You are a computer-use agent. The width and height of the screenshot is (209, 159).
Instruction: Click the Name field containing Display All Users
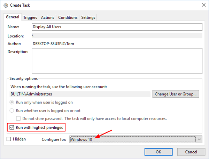(x=117, y=27)
